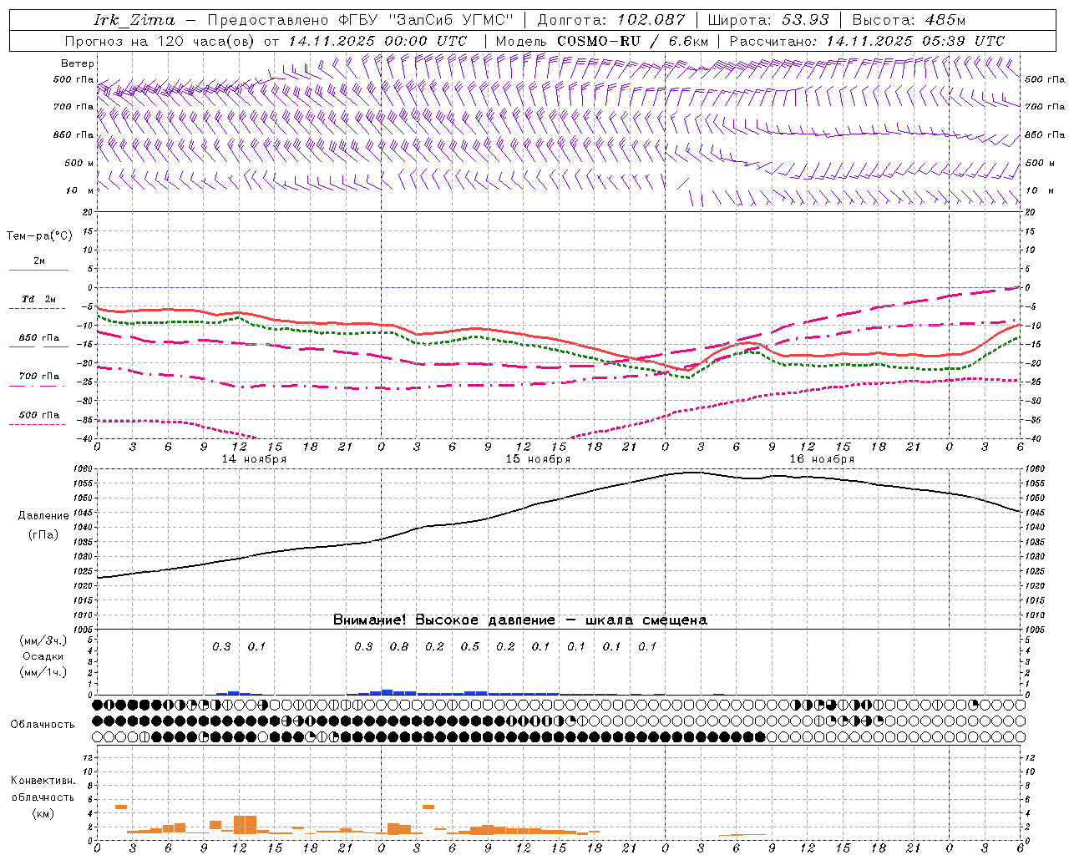
Task: Click the Тем-ра(°C) axis label
Action: 39,235
